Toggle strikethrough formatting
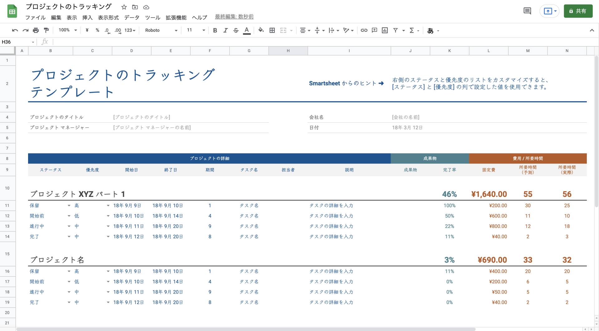 point(236,30)
